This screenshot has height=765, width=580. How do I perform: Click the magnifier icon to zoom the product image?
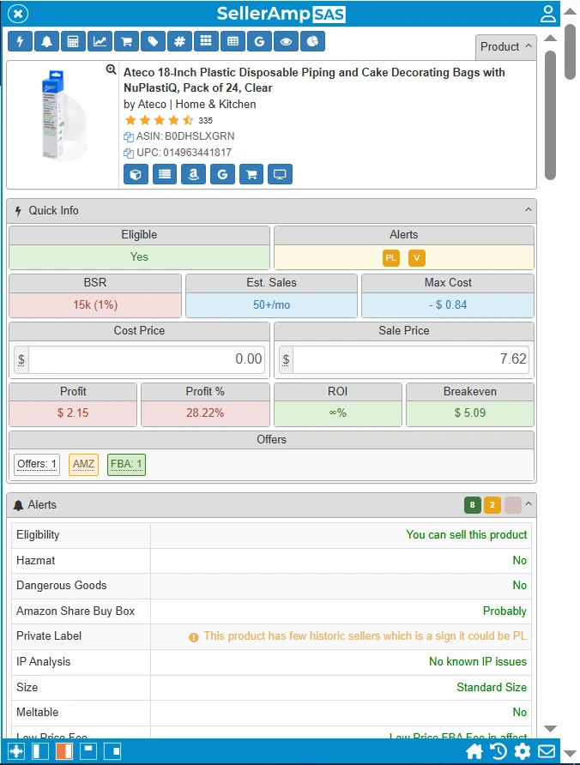click(112, 69)
